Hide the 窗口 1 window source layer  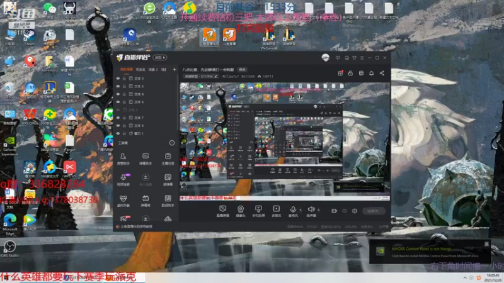point(118,133)
